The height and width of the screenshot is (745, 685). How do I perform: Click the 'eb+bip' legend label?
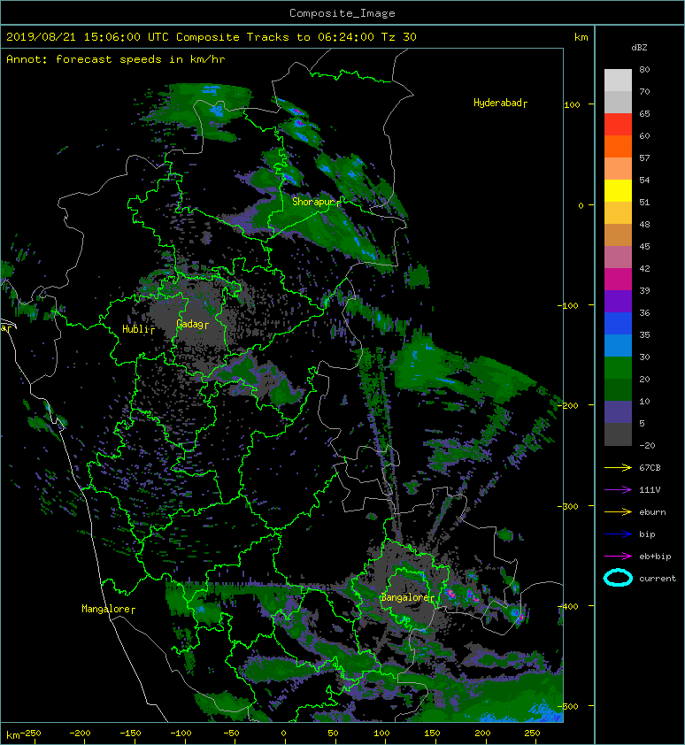coord(655,557)
